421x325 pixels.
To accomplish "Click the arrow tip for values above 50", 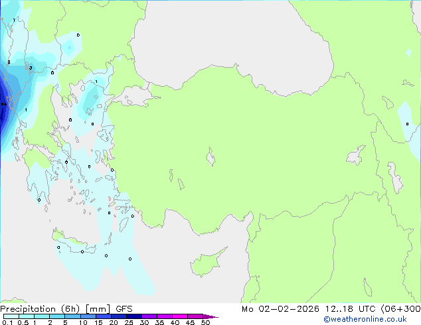I will [x=210, y=316].
